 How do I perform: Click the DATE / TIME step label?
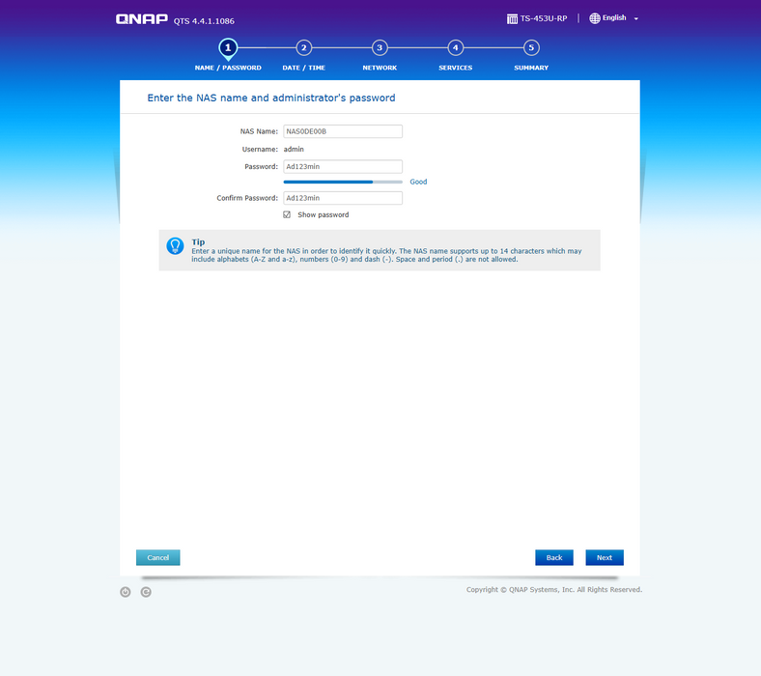pyautogui.click(x=304, y=68)
